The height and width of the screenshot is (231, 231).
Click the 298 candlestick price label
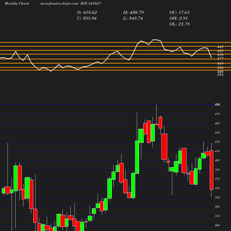[217, 225]
